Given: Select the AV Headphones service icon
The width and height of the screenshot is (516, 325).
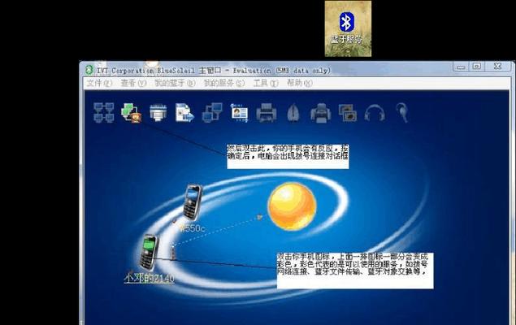Looking at the screenshot, I should [x=375, y=113].
